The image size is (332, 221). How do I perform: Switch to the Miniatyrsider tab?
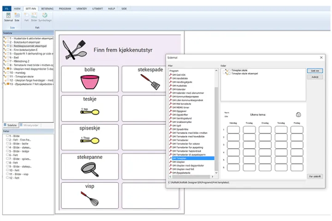31,125
